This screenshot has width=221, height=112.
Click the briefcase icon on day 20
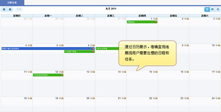94,98
